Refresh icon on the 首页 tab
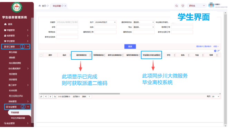The width and height of the screenshot is (228, 129). pos(48,6)
